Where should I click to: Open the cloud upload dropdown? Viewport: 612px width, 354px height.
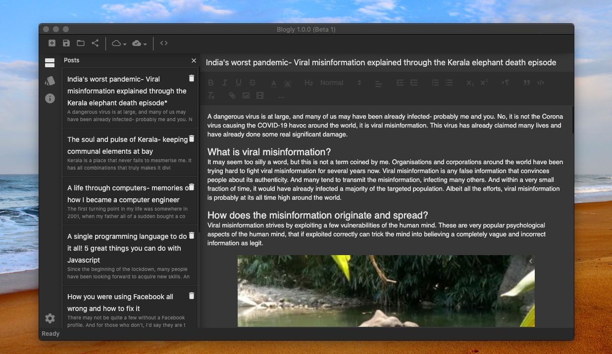pyautogui.click(x=139, y=43)
